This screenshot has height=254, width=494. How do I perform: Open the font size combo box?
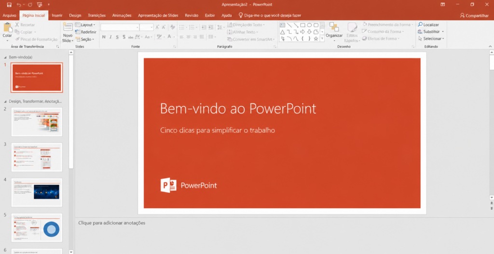147,28
